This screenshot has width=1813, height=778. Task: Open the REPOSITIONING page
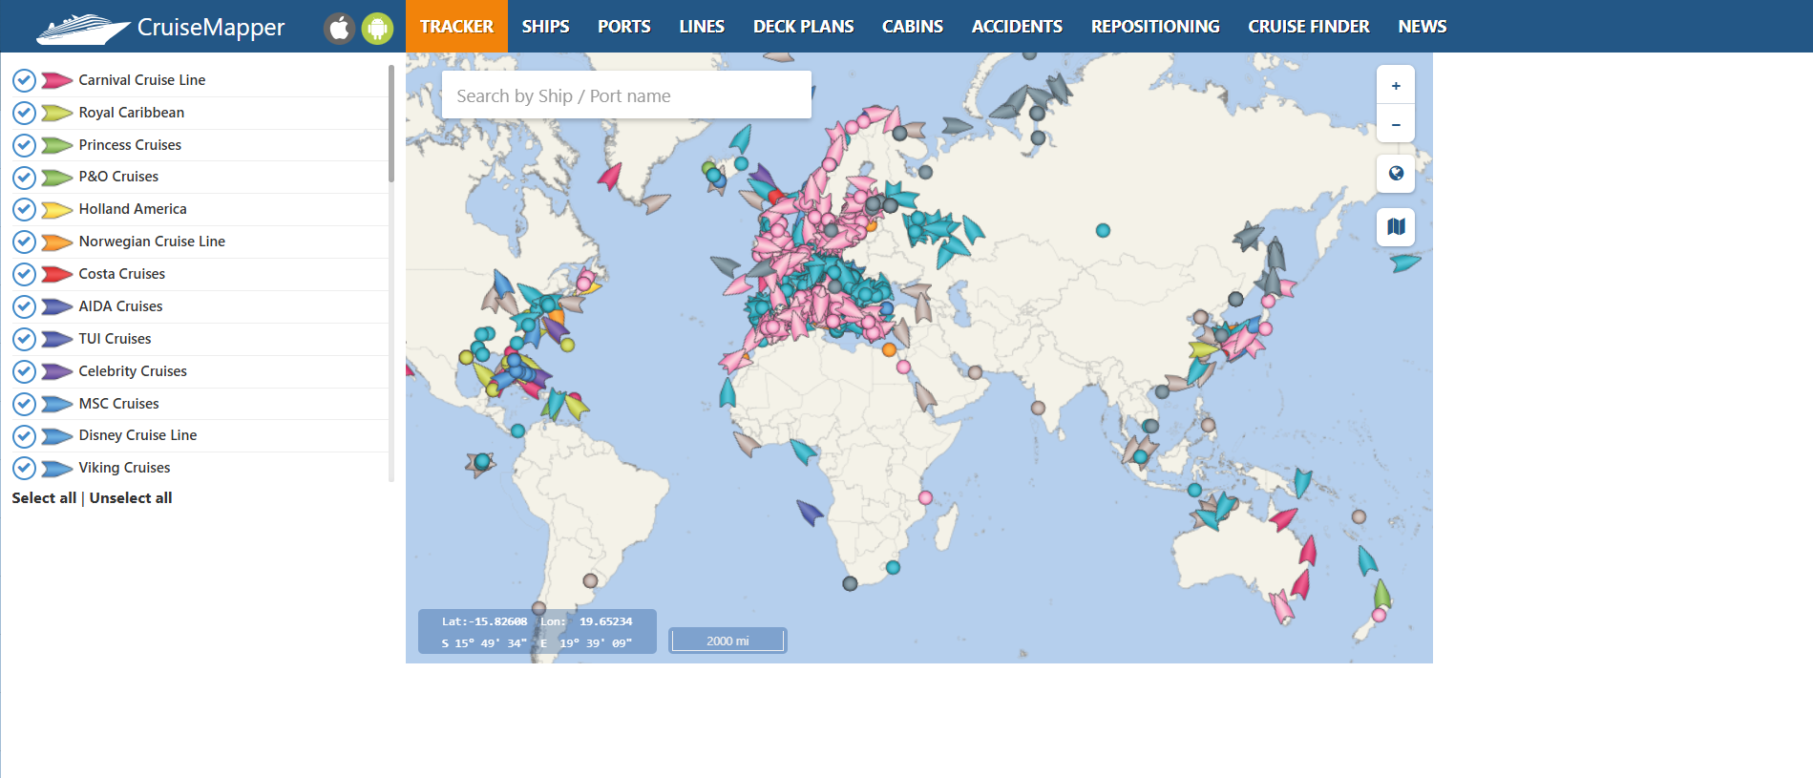(1155, 27)
